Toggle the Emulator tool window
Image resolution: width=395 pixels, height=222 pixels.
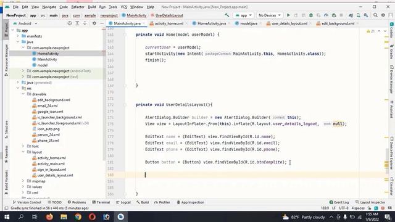tap(392, 186)
